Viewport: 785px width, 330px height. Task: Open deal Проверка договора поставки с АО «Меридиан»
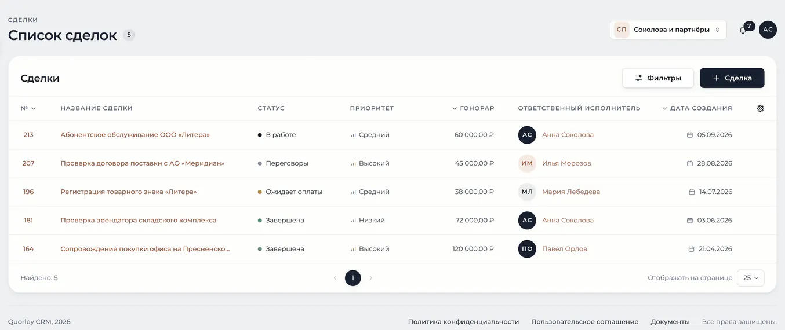point(143,163)
